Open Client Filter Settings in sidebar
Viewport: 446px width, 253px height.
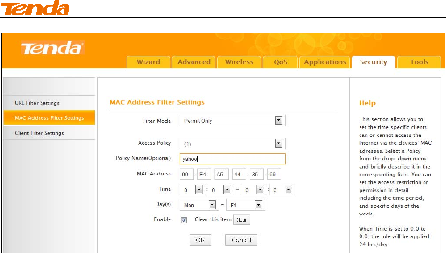coord(49,133)
